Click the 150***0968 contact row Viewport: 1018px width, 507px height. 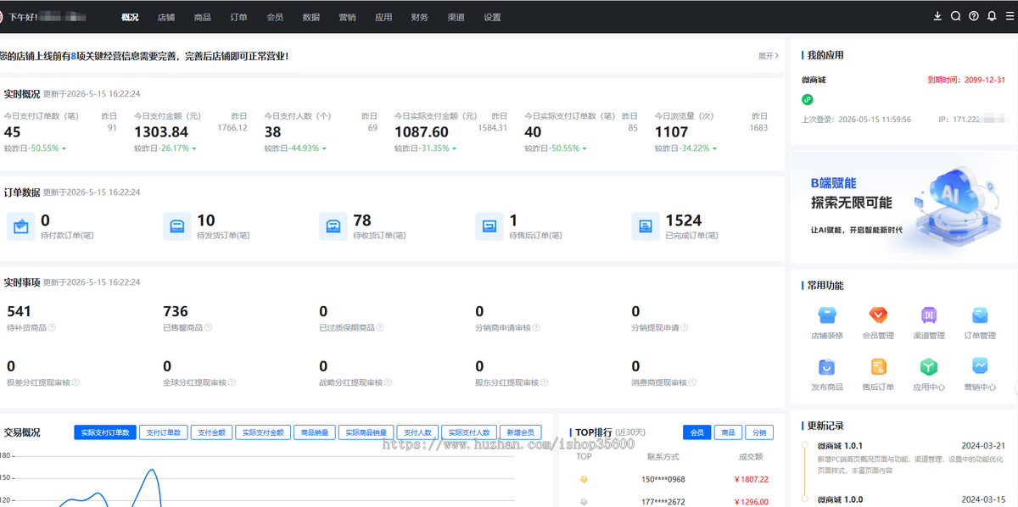[x=670, y=479]
